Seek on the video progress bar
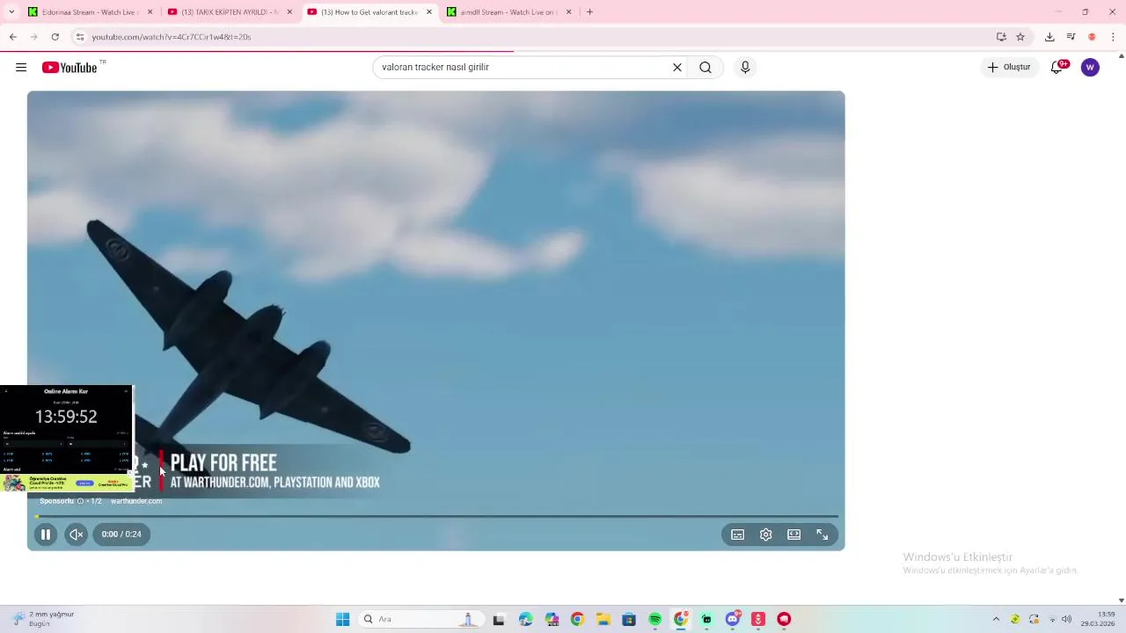 436,516
